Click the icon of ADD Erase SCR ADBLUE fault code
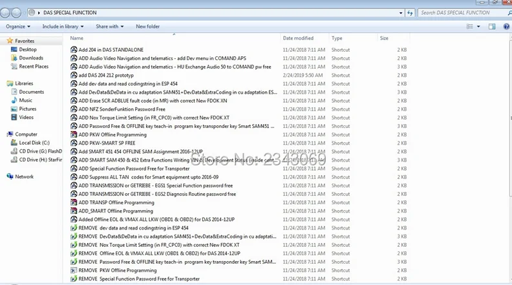512x285 pixels. point(74,101)
